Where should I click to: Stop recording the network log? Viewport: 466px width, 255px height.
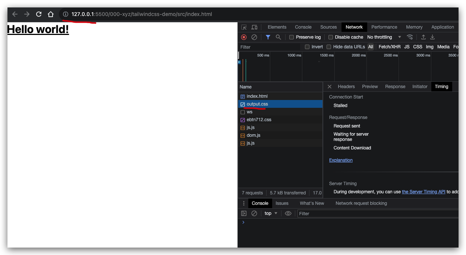pyautogui.click(x=244, y=37)
